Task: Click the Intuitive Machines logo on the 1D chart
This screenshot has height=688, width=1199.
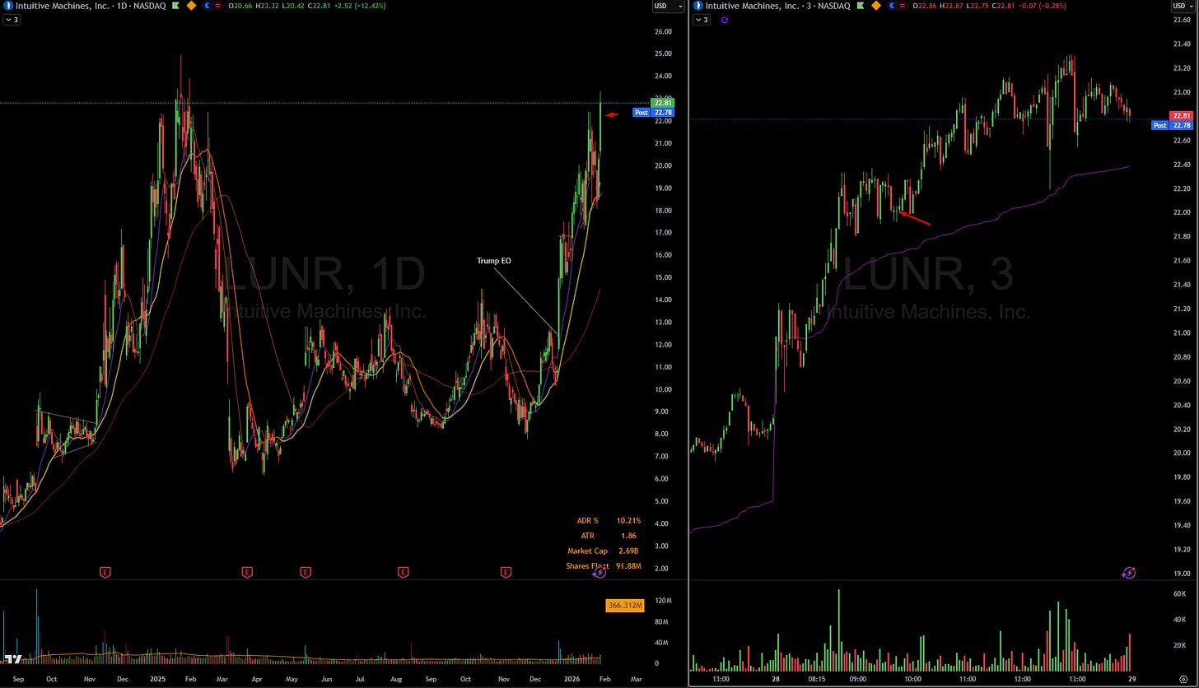Action: click(x=8, y=6)
